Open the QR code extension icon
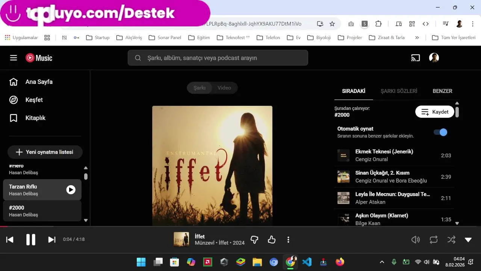481x271 pixels. coord(412,24)
